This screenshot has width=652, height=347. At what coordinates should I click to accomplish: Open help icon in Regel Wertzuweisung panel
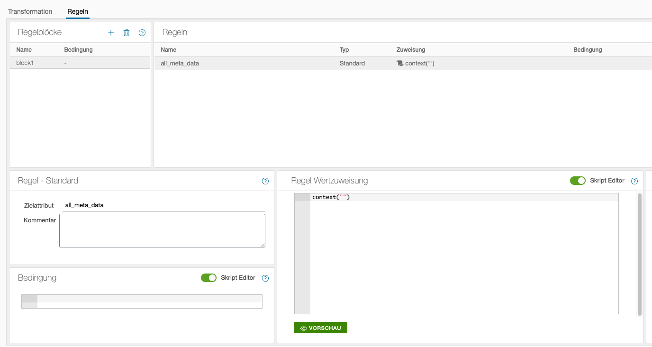(x=634, y=181)
